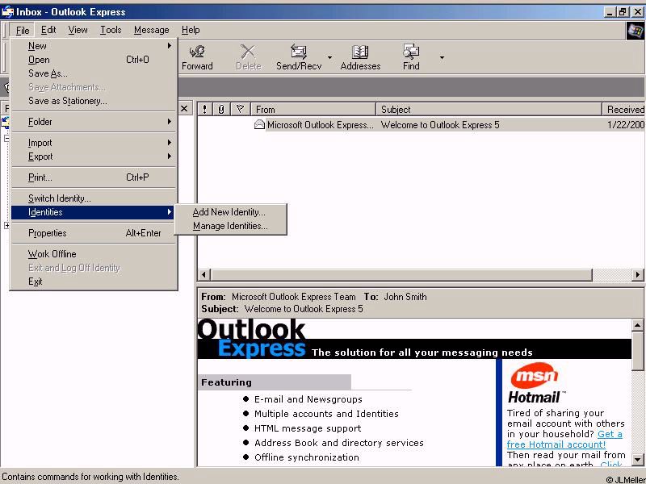
Task: Click the preview pane scroll down arrow
Action: (638, 460)
